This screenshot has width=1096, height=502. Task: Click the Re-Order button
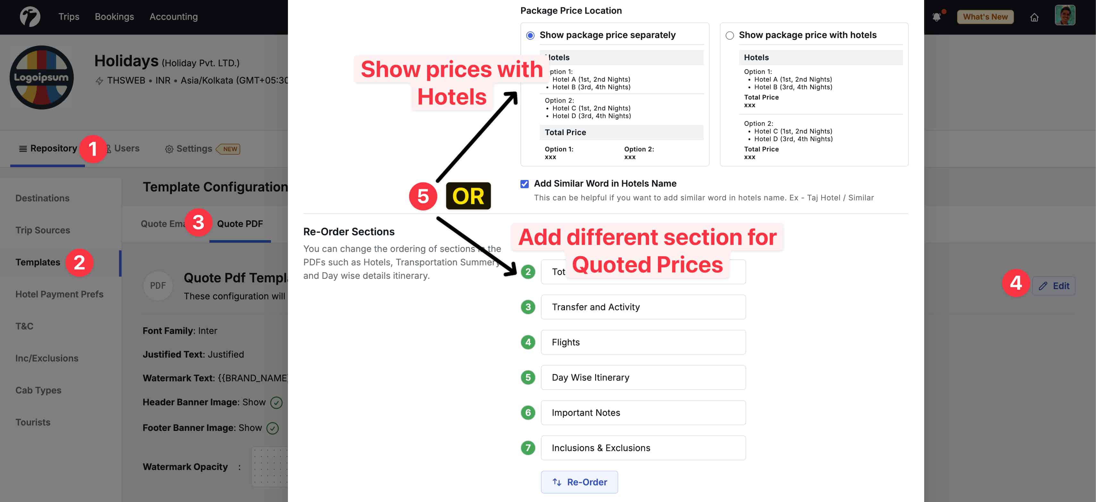pyautogui.click(x=579, y=482)
